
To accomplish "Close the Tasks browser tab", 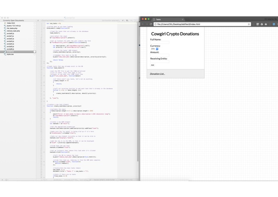I will 182,20.
